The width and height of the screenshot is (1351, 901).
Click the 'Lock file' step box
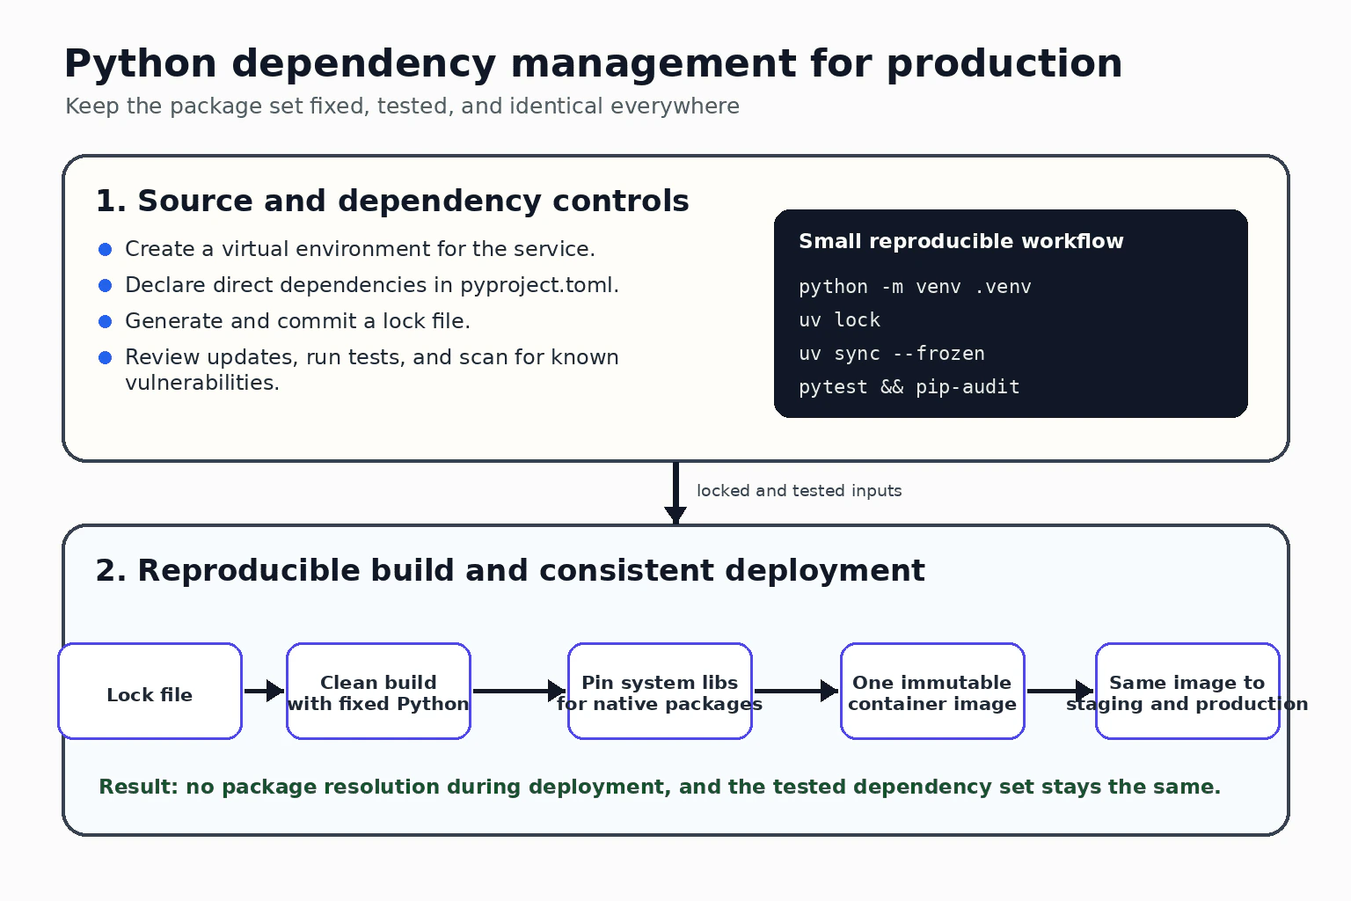(x=150, y=692)
